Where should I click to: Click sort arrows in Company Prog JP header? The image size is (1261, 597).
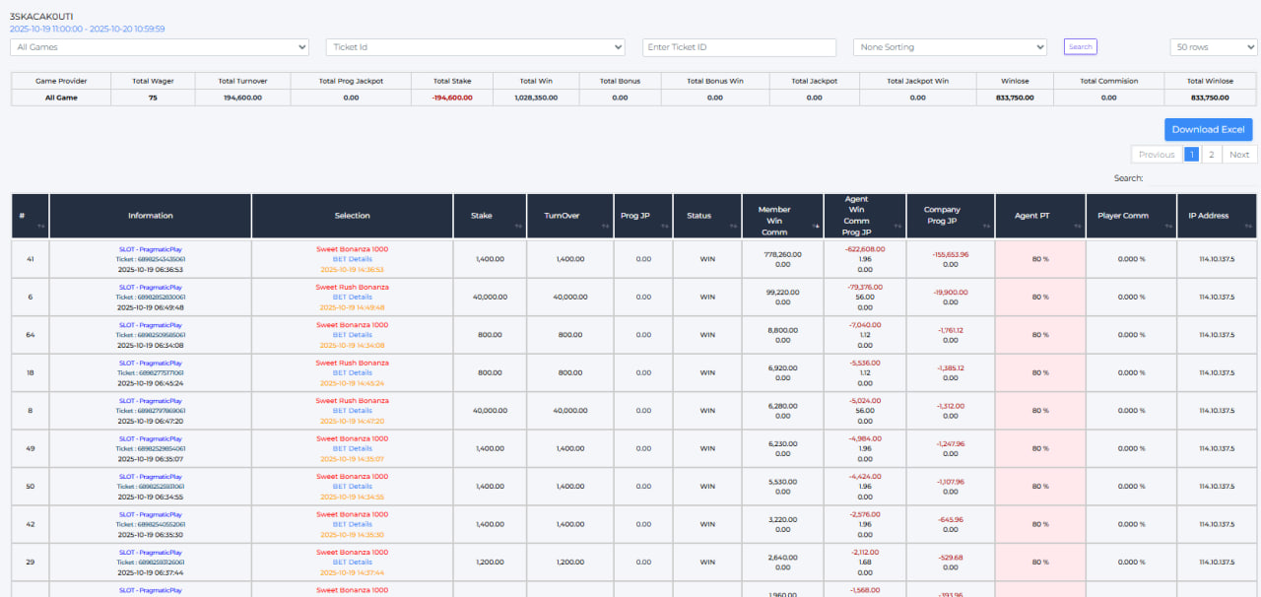pos(986,227)
